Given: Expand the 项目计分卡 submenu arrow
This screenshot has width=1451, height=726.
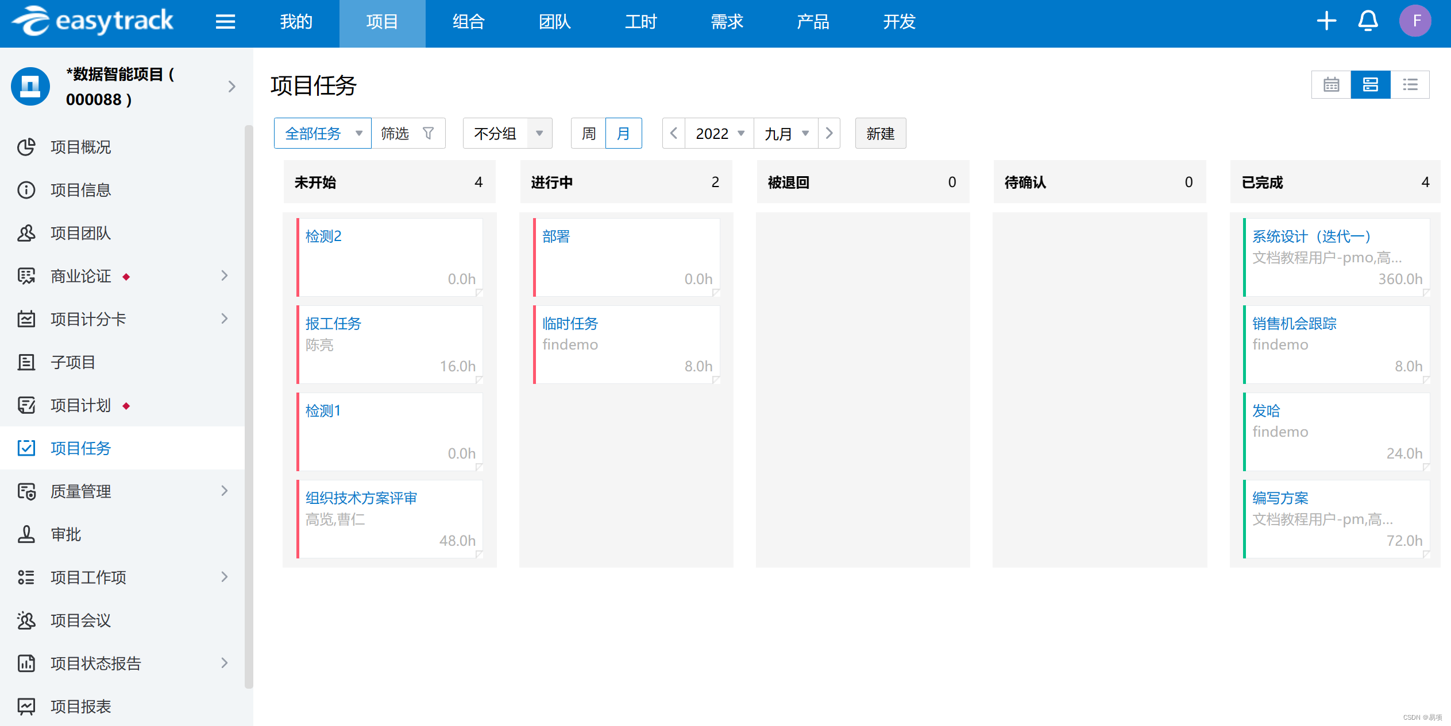Looking at the screenshot, I should coord(225,319).
